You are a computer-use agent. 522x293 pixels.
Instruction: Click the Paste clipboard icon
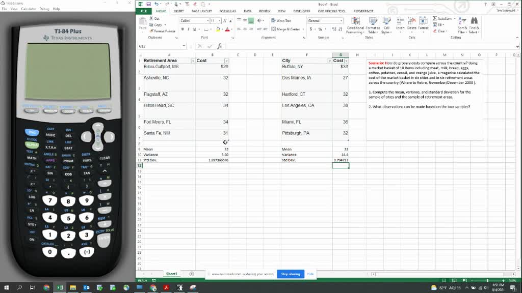(143, 22)
